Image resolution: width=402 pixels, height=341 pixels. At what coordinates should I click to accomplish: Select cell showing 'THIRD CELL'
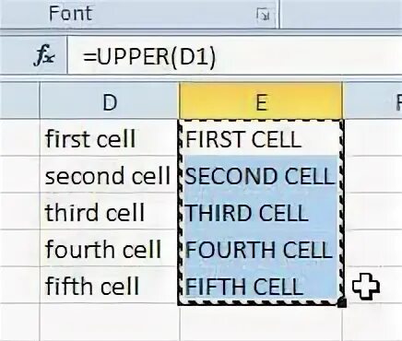pyautogui.click(x=261, y=212)
